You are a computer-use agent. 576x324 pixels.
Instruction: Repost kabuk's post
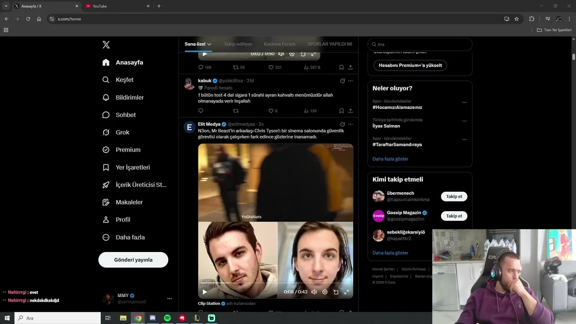coord(236,111)
